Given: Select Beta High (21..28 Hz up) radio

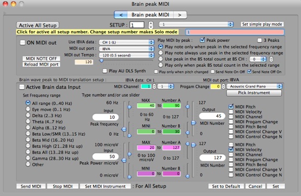Looking at the screenshot, I should tap(28, 146).
